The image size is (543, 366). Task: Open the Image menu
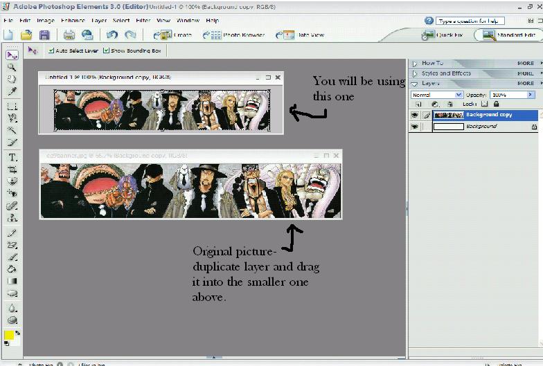(x=46, y=21)
